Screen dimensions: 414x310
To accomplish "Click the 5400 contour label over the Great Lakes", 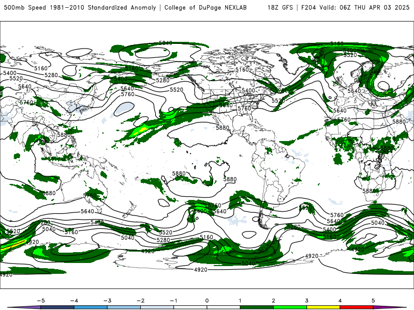I will pyautogui.click(x=248, y=90).
